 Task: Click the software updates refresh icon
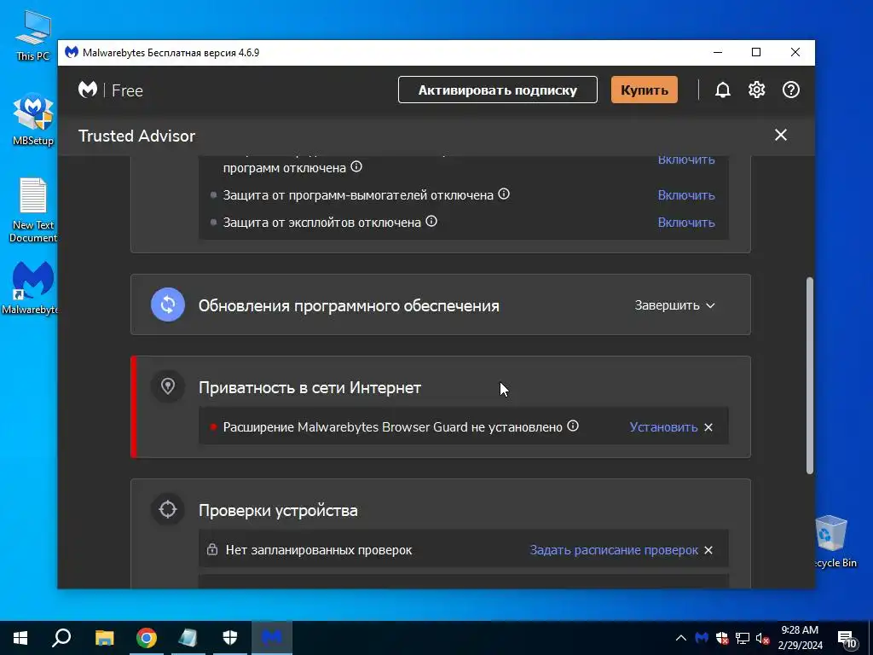[x=168, y=304]
